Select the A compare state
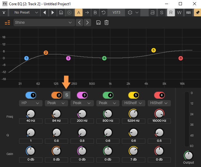This screenshot has width=201, height=167. click(x=78, y=12)
